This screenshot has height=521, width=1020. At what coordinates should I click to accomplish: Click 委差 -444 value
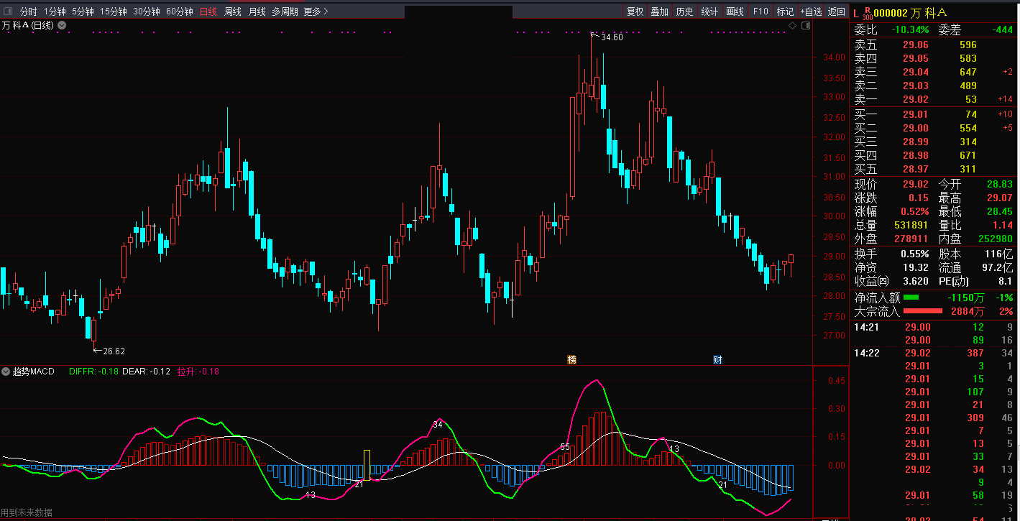pyautogui.click(x=1002, y=29)
